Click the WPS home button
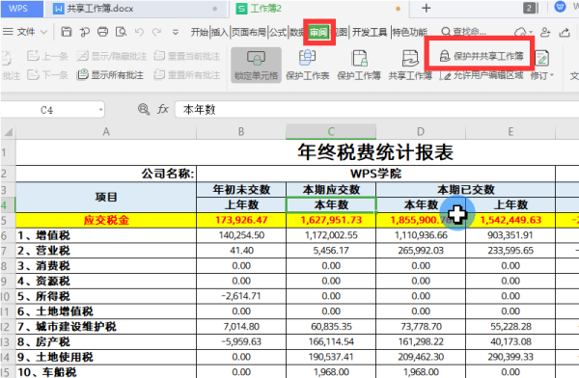The image size is (579, 378). pos(21,8)
